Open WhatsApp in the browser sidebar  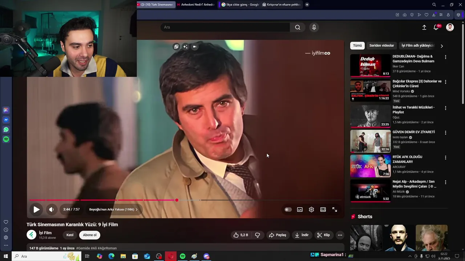(6, 129)
